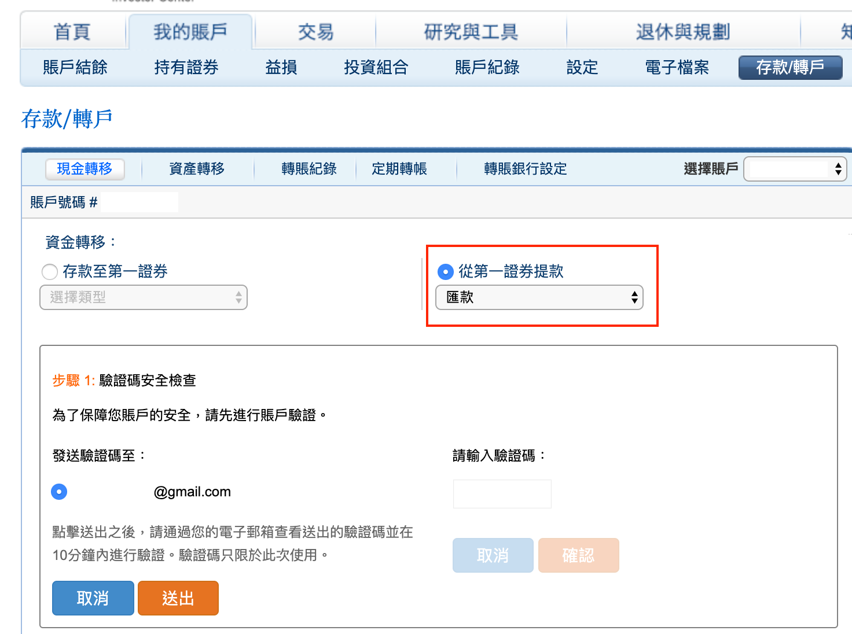Open 轉賬紀錄 sub-tab
The width and height of the screenshot is (852, 634).
(x=309, y=169)
